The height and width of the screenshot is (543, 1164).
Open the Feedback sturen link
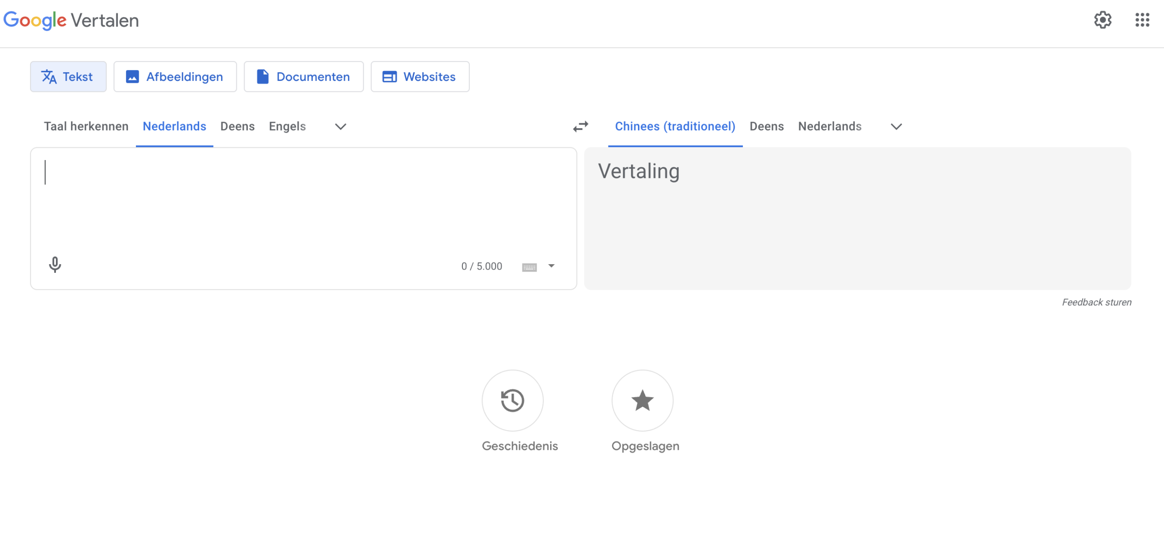[1096, 302]
